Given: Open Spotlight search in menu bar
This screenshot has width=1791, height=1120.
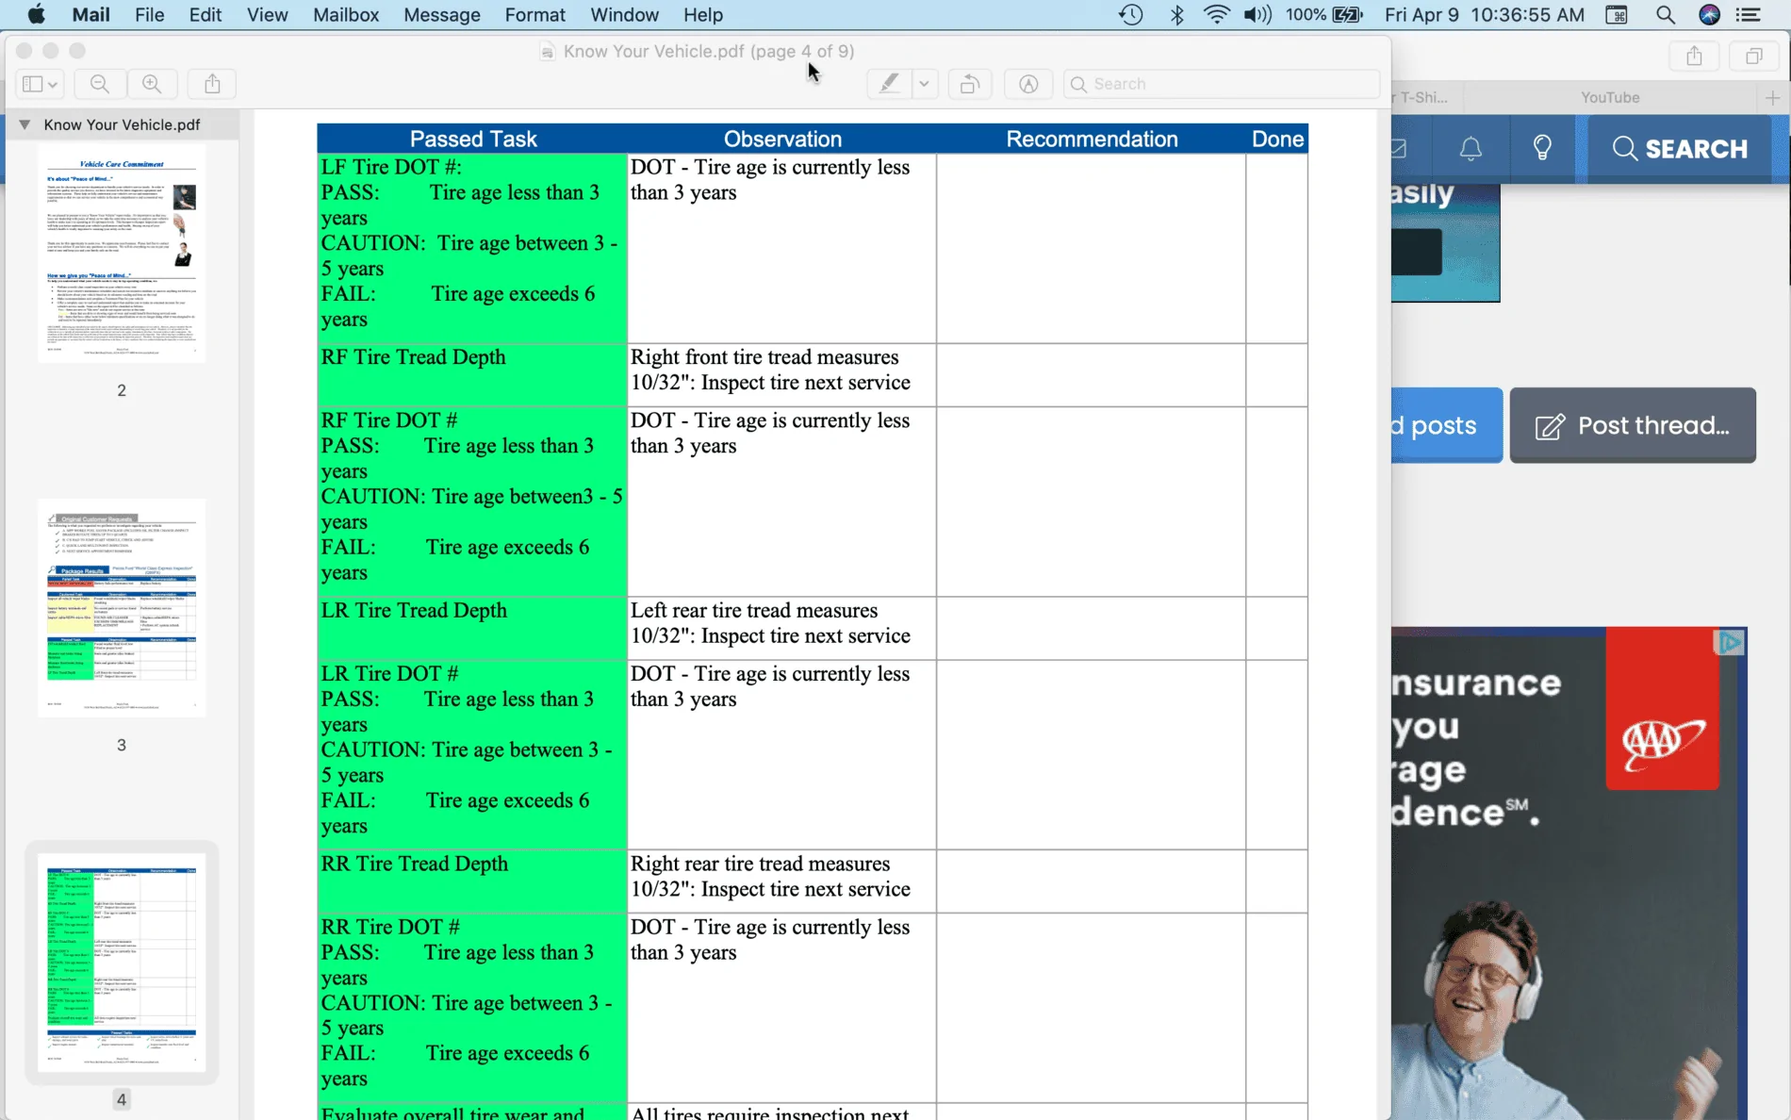Looking at the screenshot, I should (x=1665, y=15).
